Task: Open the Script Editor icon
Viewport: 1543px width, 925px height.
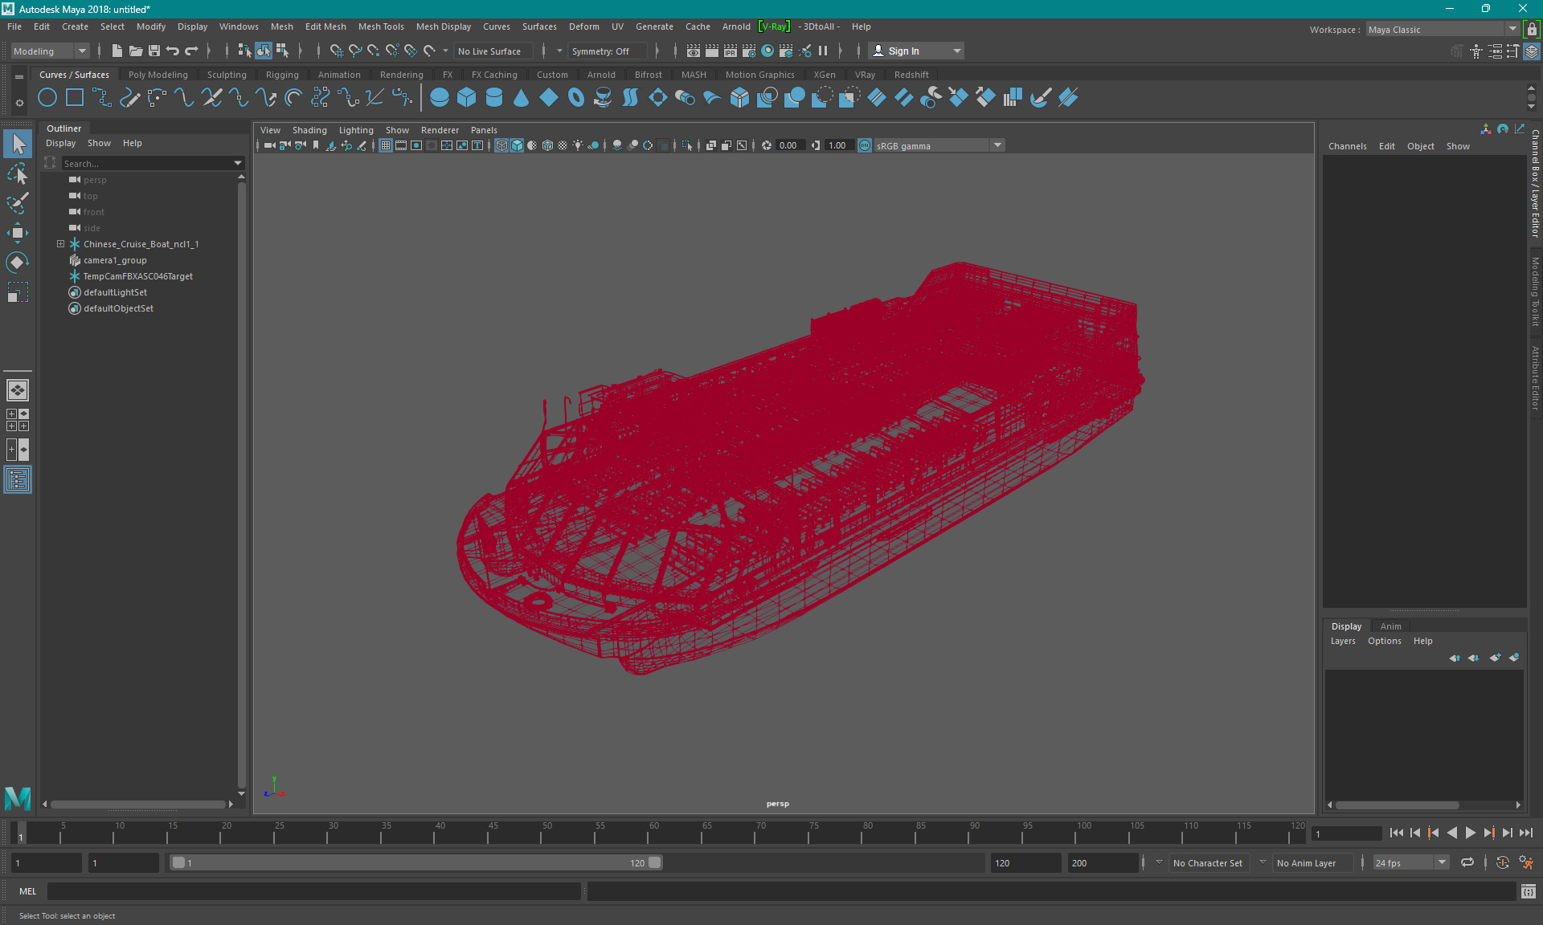Action: point(1529,891)
